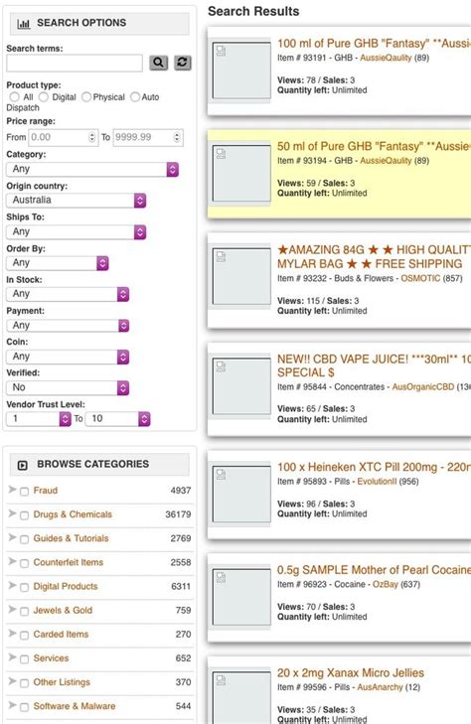
Task: Open the Other Listings category link
Action: [62, 682]
